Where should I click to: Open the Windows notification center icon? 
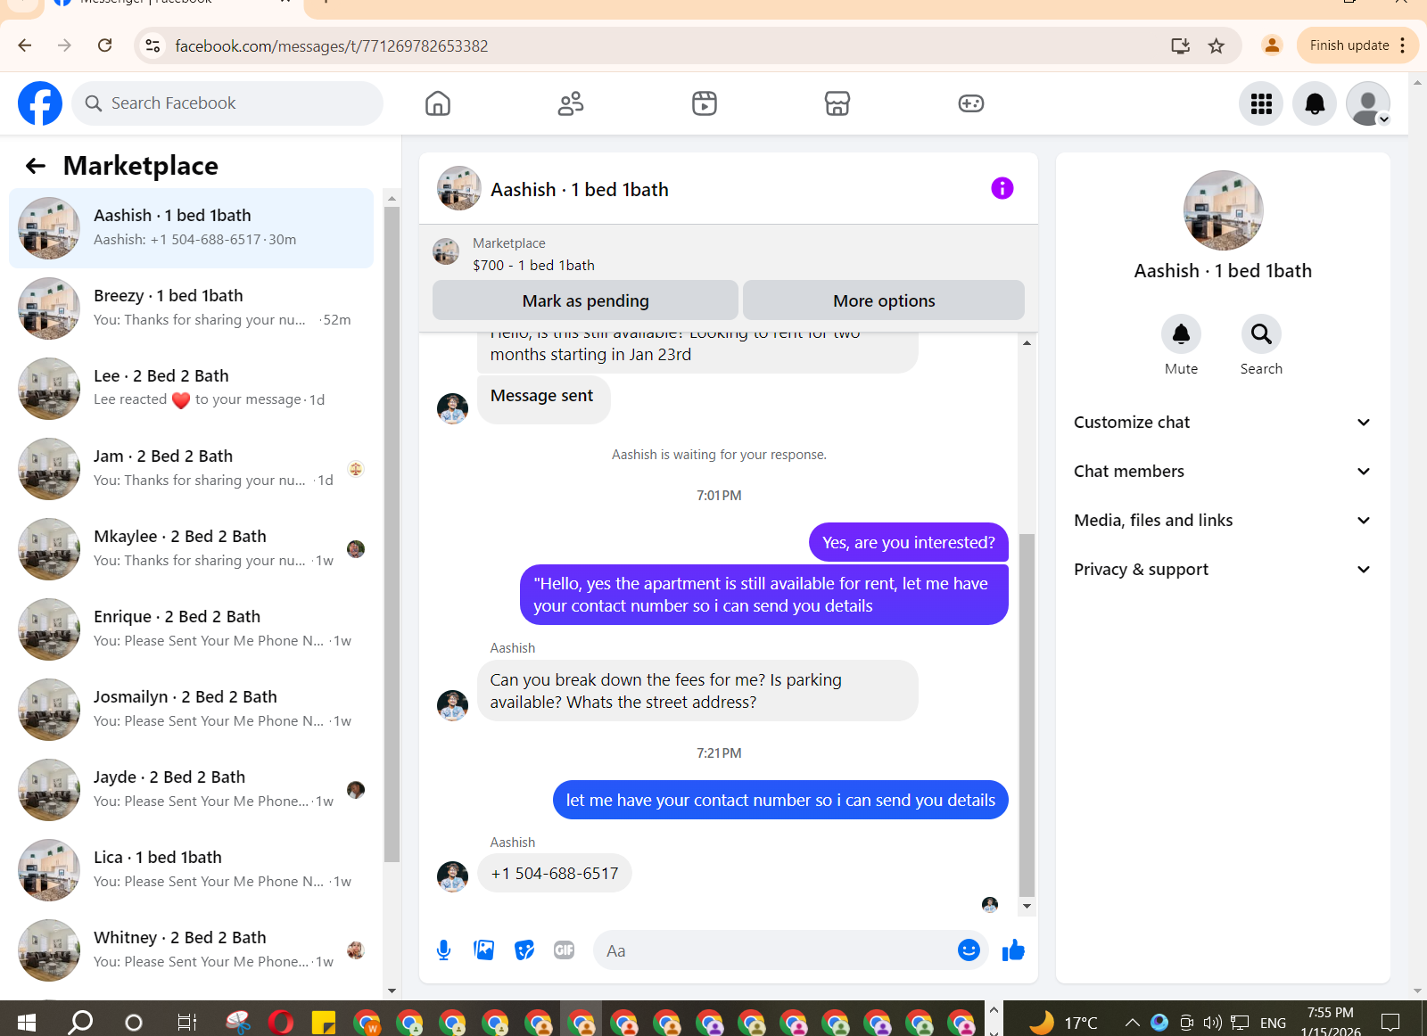(x=1390, y=1023)
